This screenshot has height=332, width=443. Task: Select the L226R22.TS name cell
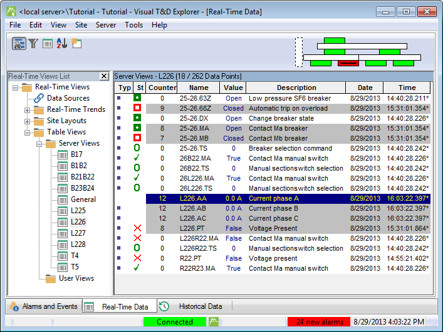pyautogui.click(x=199, y=248)
